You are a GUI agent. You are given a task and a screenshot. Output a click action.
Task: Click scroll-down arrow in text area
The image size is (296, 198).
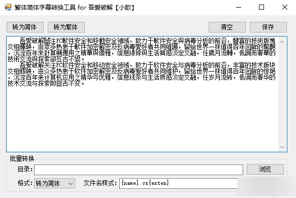282,147
